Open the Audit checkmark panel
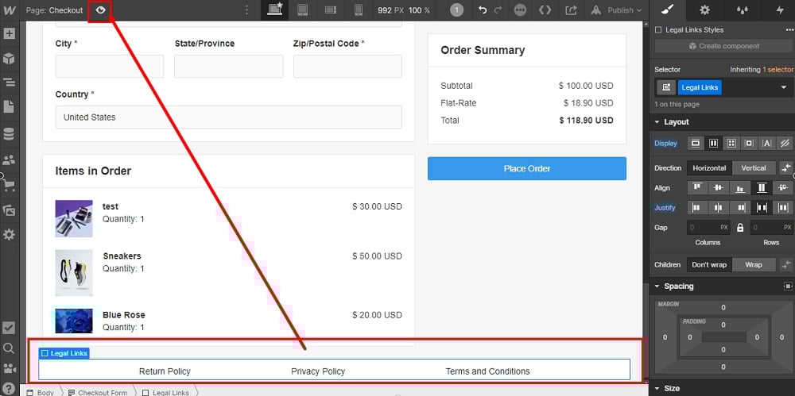The height and width of the screenshot is (396, 795). [9, 328]
